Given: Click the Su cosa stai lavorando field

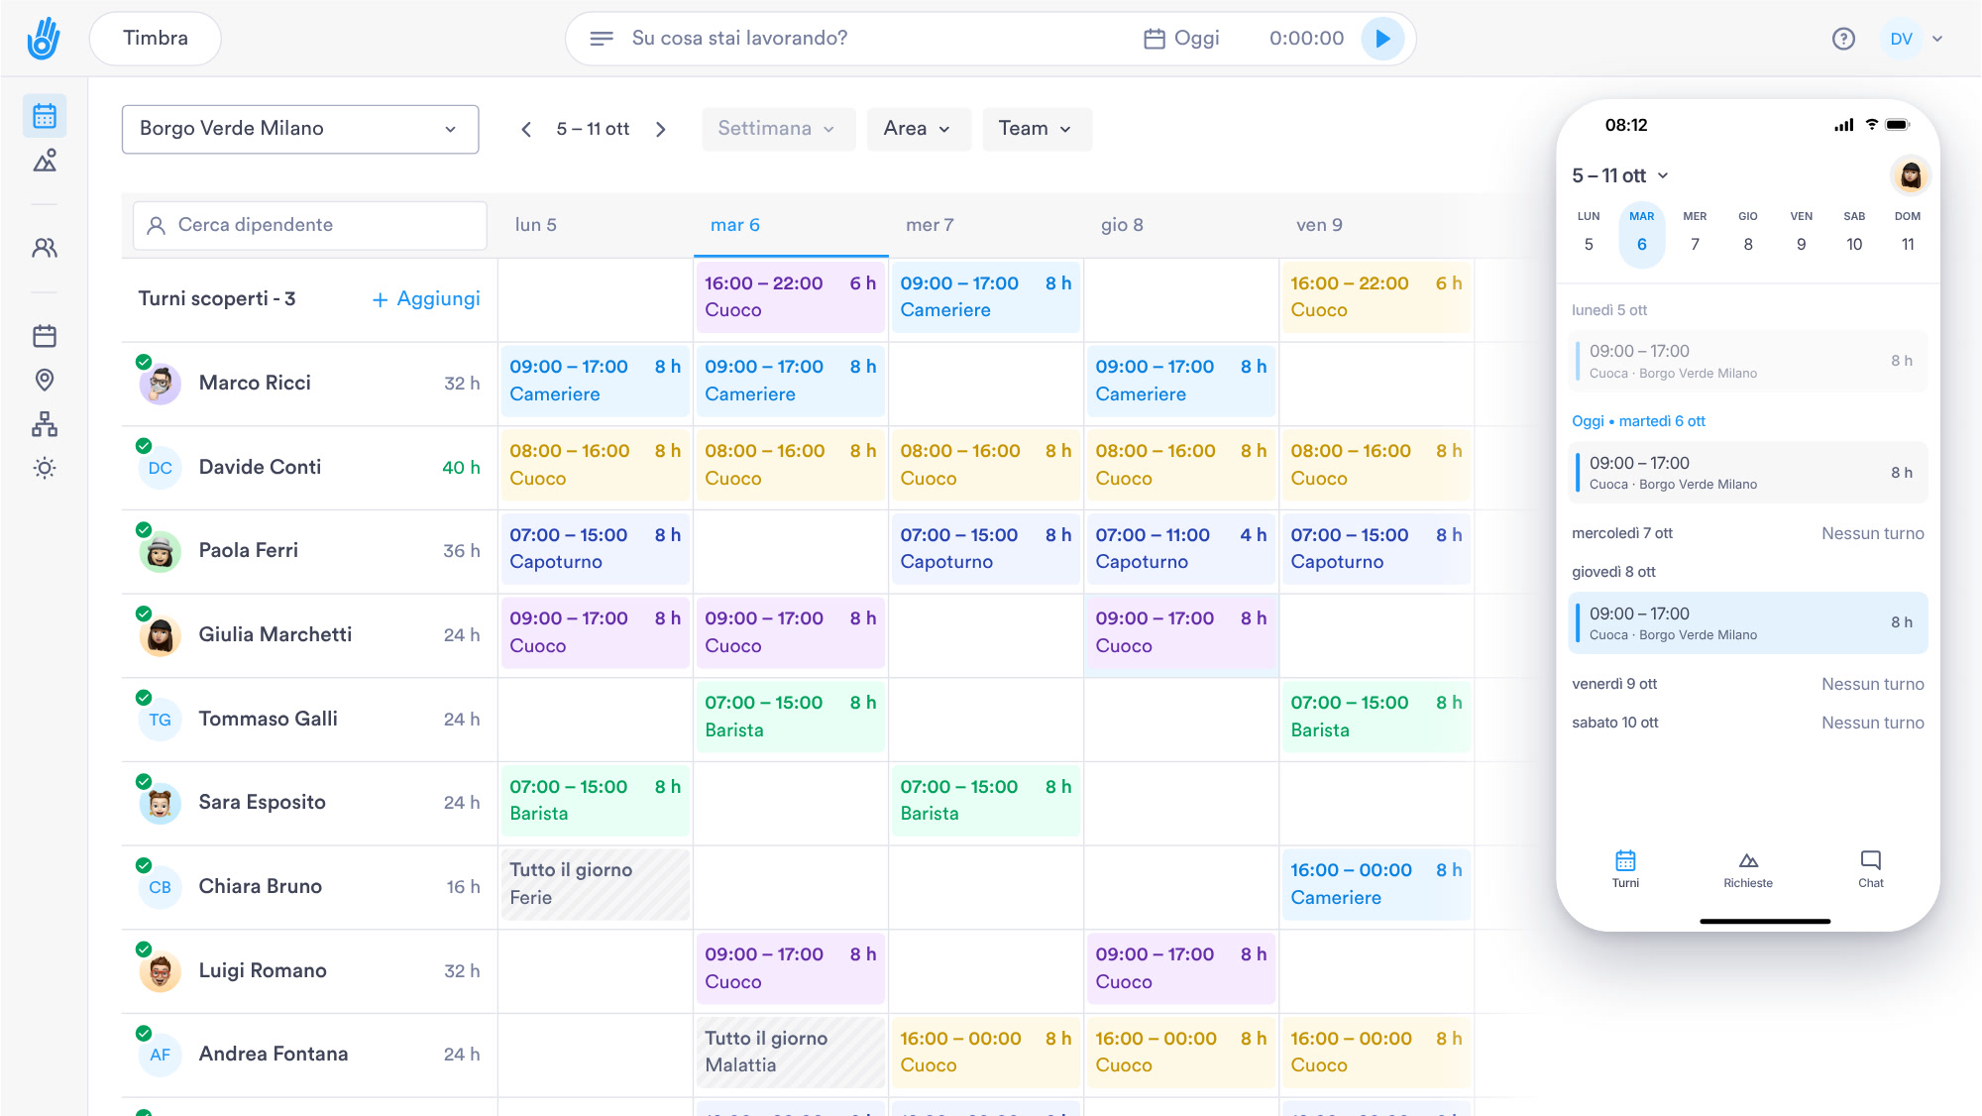Looking at the screenshot, I should click(739, 39).
